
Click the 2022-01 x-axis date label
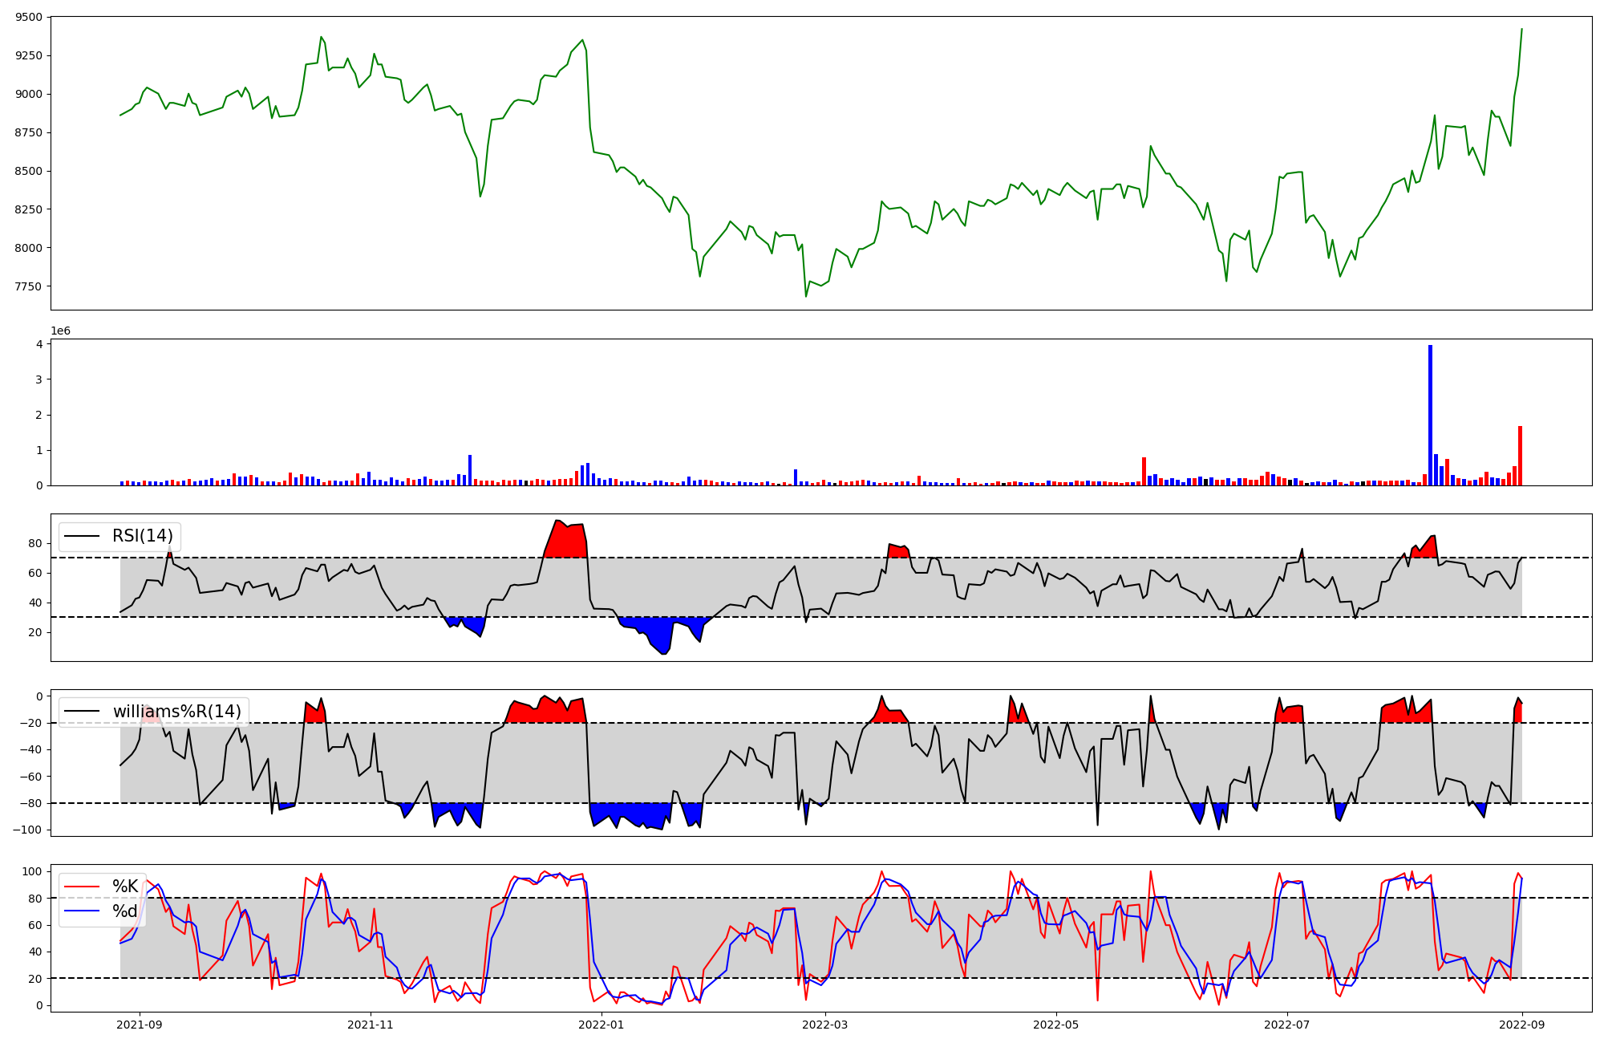[x=601, y=1025]
